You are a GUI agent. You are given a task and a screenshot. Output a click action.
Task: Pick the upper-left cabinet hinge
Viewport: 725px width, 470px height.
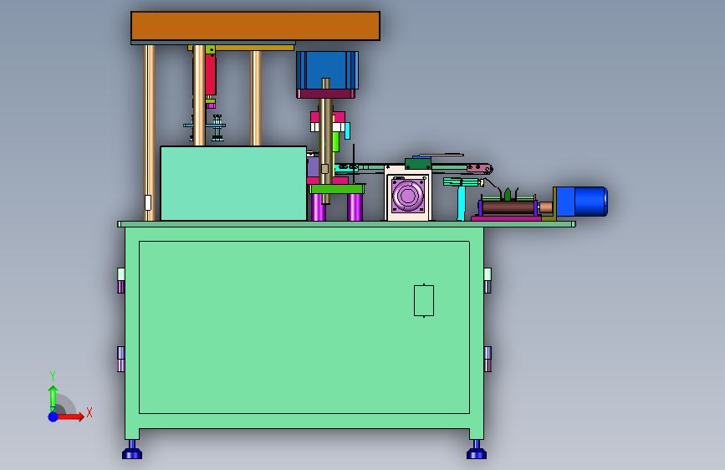120,280
